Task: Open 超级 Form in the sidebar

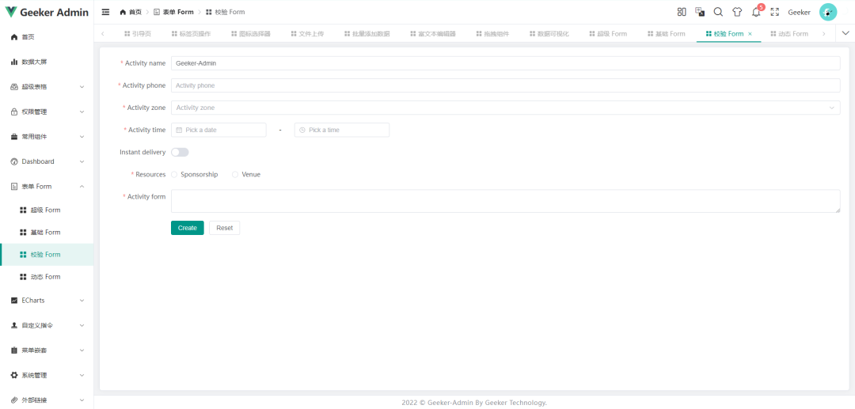Action: pyautogui.click(x=47, y=210)
